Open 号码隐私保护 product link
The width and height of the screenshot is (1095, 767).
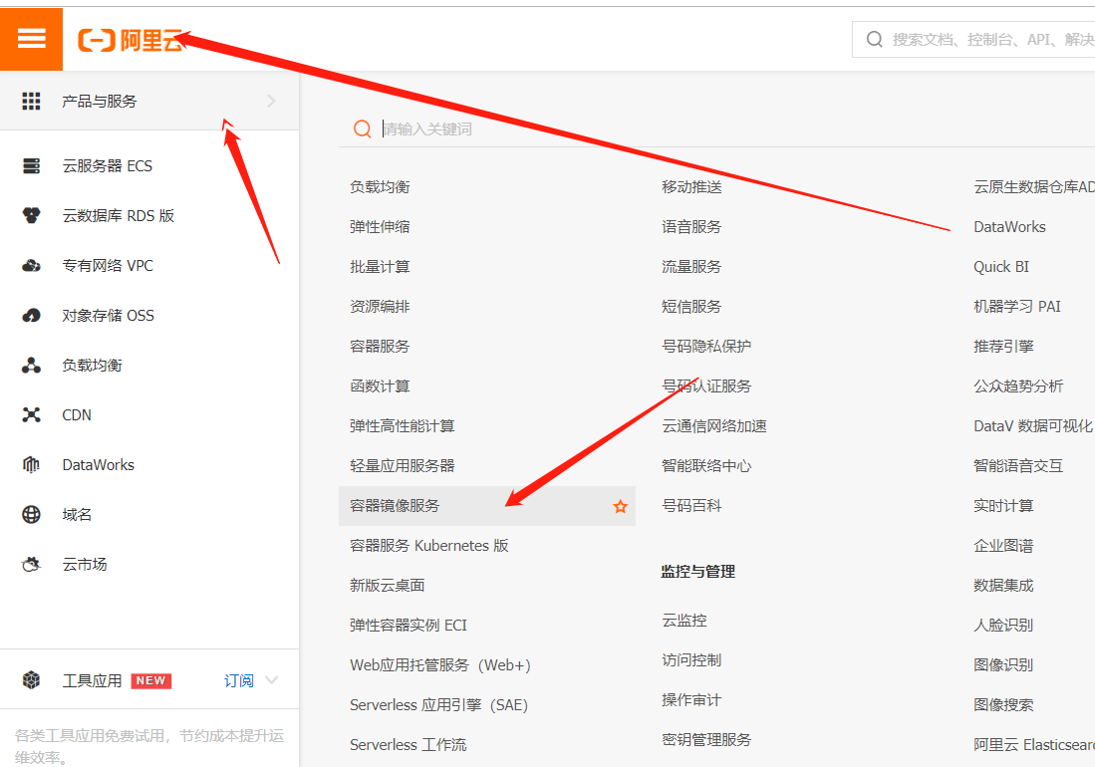pyautogui.click(x=706, y=347)
